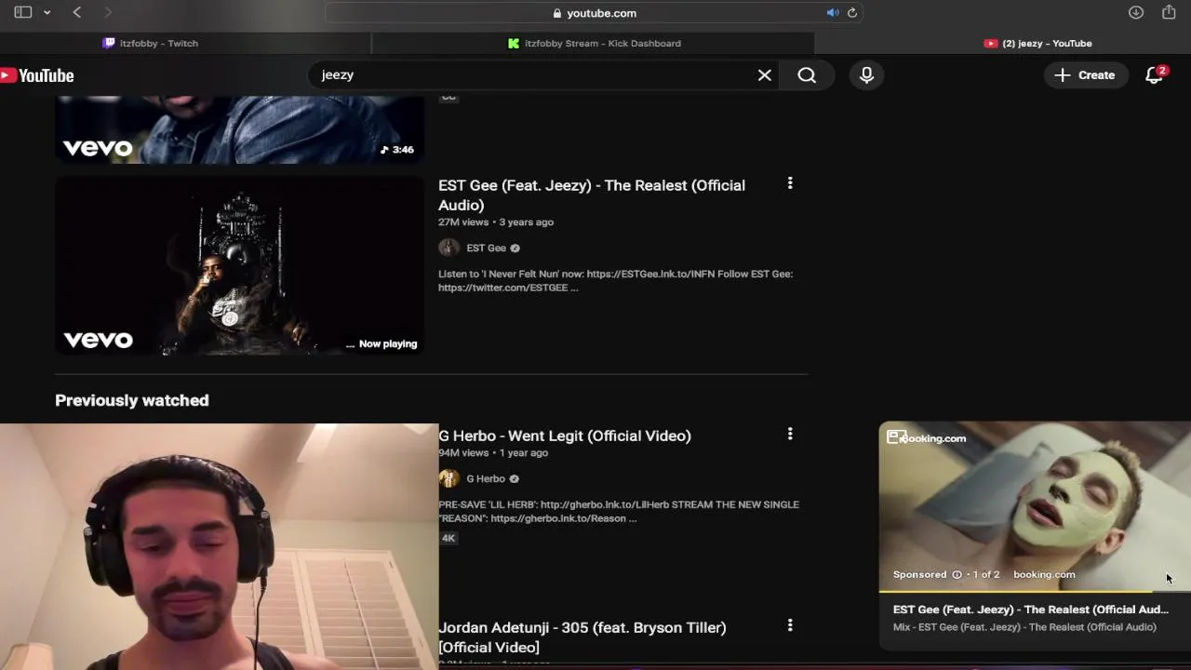Switch to Kick Dashboard tab
The height and width of the screenshot is (670, 1191).
pos(594,43)
